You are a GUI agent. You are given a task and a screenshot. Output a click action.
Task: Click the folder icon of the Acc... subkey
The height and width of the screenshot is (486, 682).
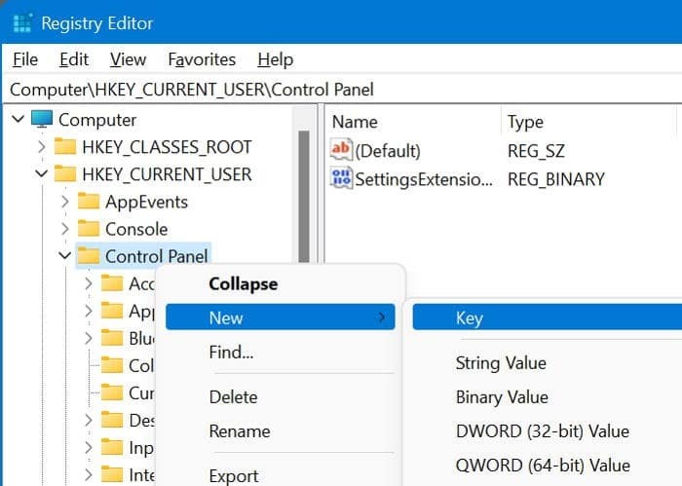[112, 283]
